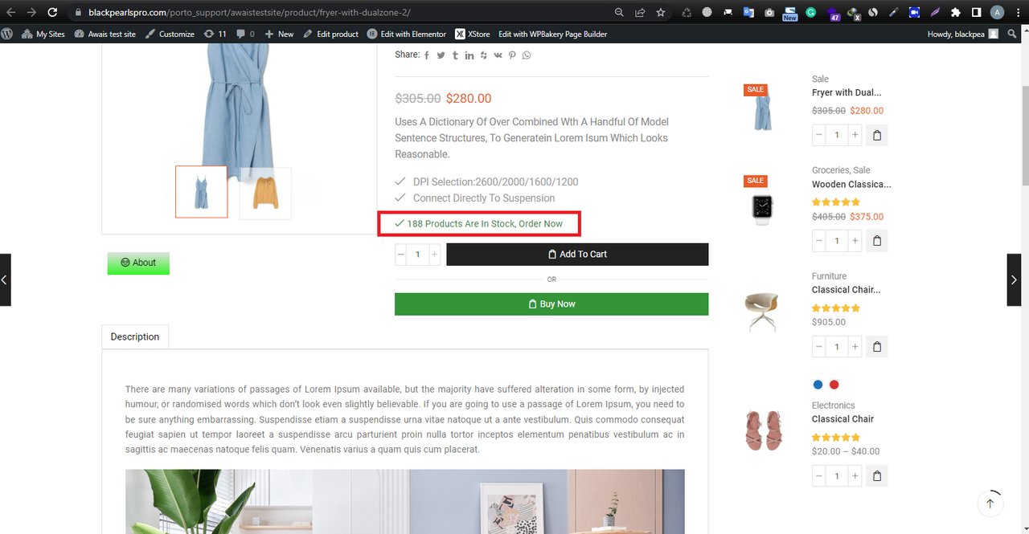
Task: Share product via WhatsApp icon
Action: pos(527,55)
